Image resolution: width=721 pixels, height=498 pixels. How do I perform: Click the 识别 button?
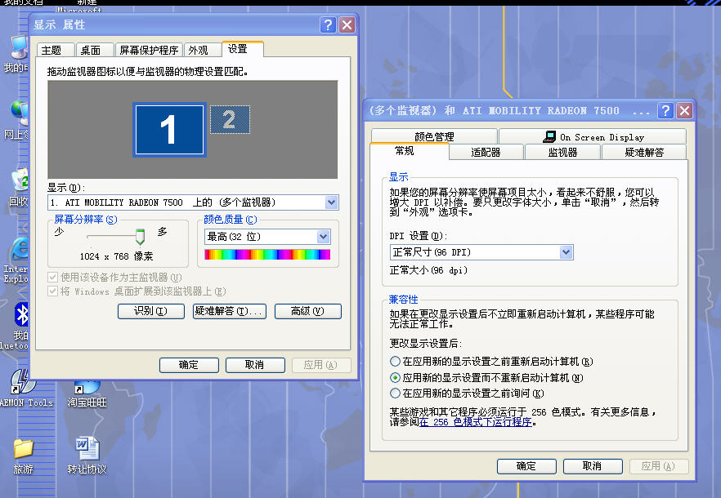coord(150,311)
